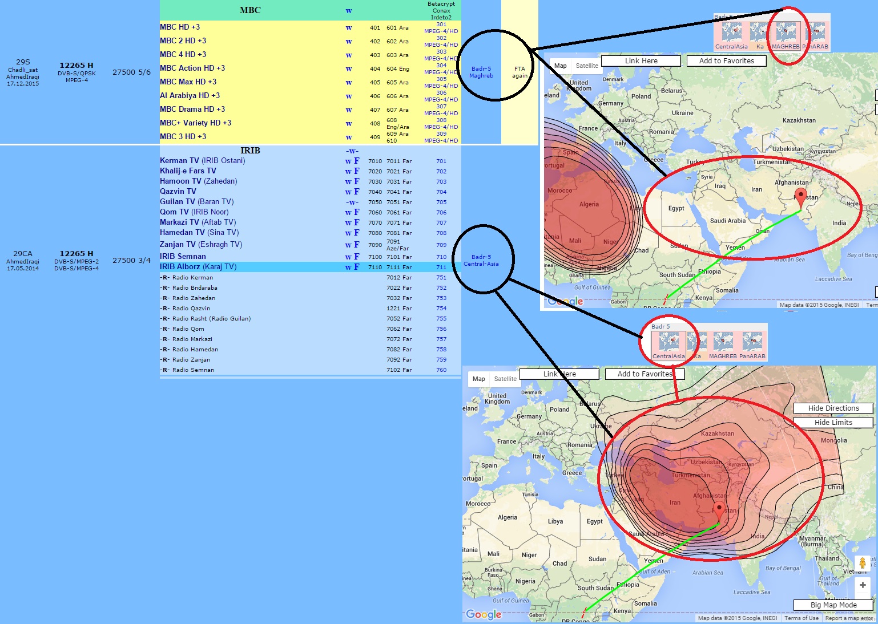878x624 pixels.
Task: Click Add to Favorites on the lower map
Action: [x=645, y=374]
